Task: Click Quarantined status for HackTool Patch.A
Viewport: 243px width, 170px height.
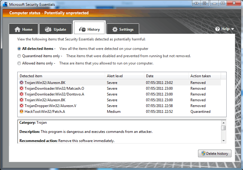Action: [x=200, y=112]
